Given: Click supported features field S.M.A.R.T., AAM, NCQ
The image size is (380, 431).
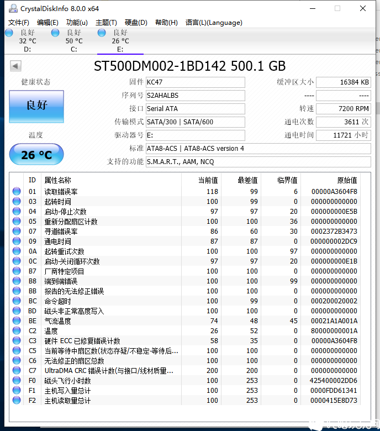Looking at the screenshot, I should 258,161.
